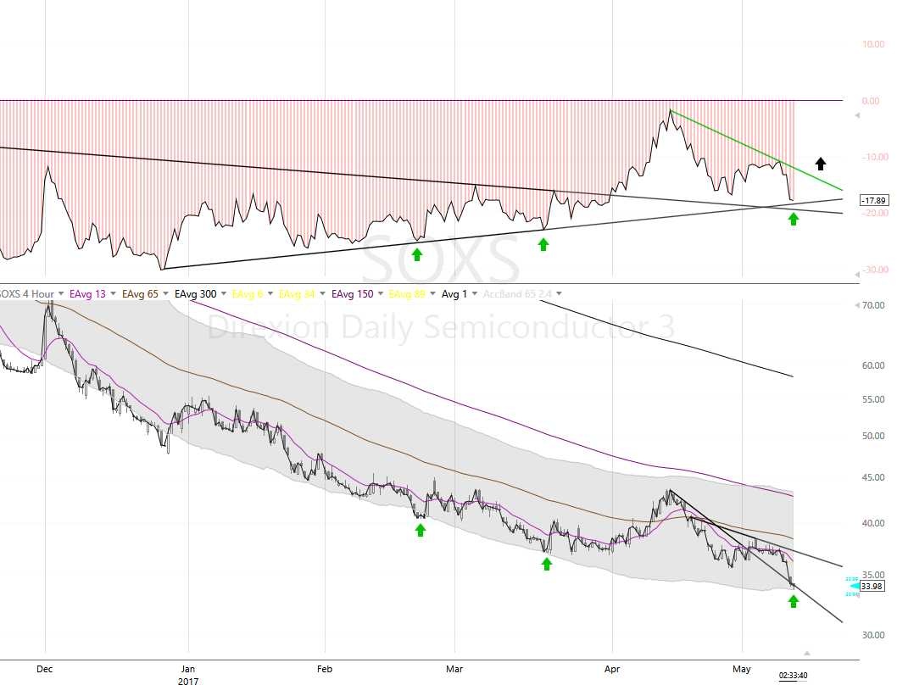Toggle the faded EAvg 6 indicator label
Screen dimensions: 897x685
coord(245,294)
